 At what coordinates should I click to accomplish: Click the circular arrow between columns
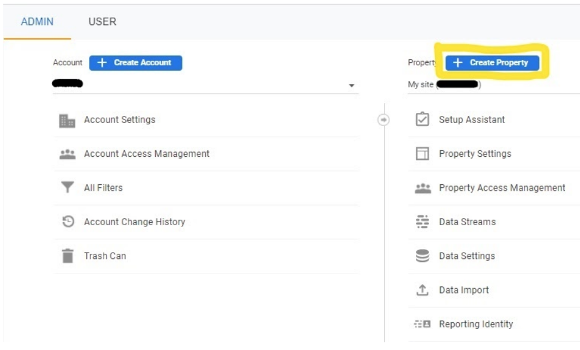pyautogui.click(x=383, y=120)
